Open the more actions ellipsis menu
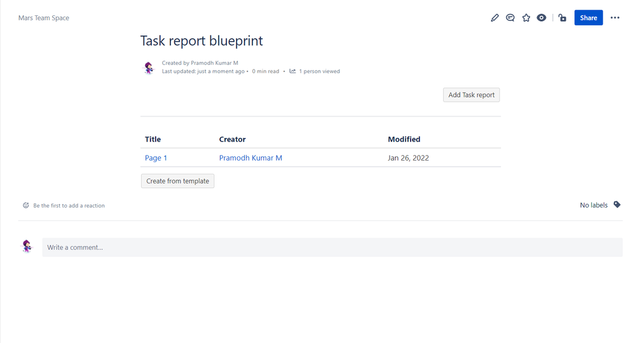 615,18
